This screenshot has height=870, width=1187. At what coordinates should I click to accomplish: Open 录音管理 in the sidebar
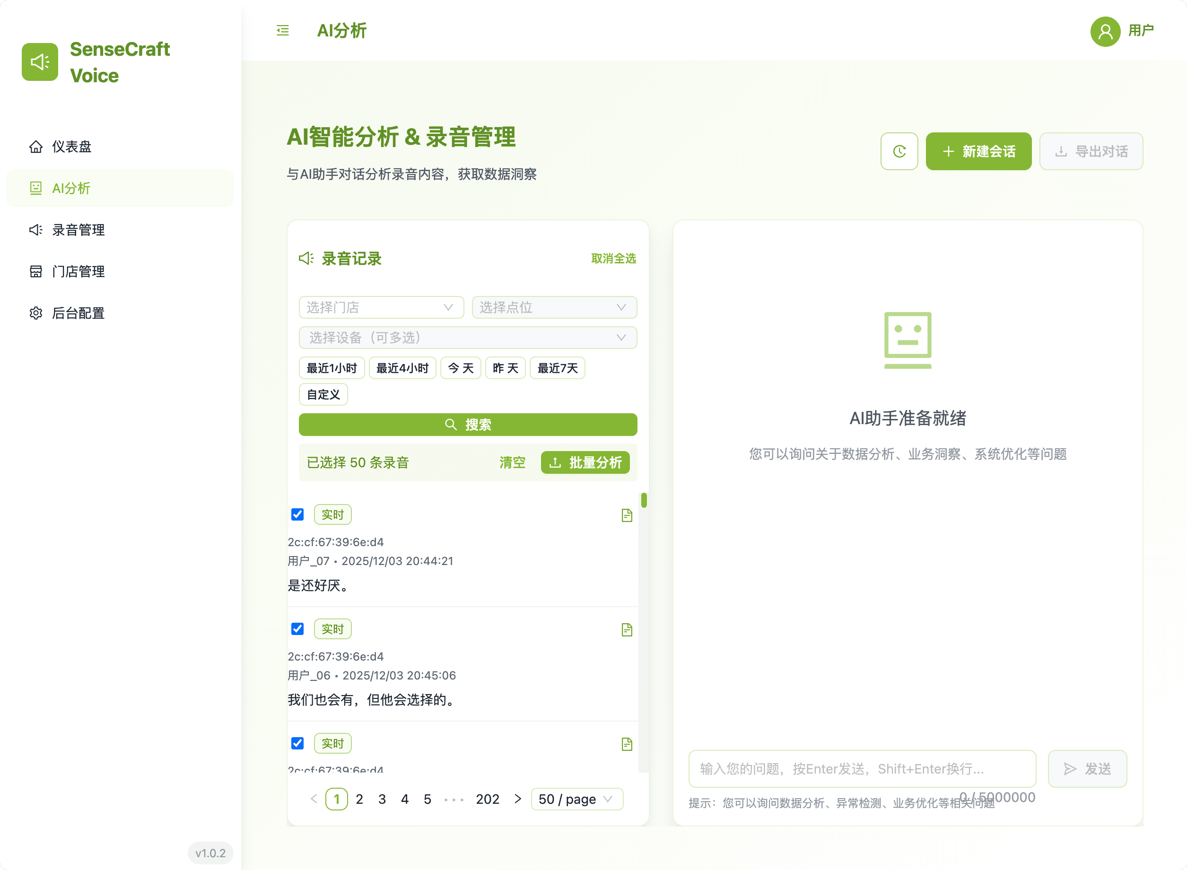tap(78, 230)
